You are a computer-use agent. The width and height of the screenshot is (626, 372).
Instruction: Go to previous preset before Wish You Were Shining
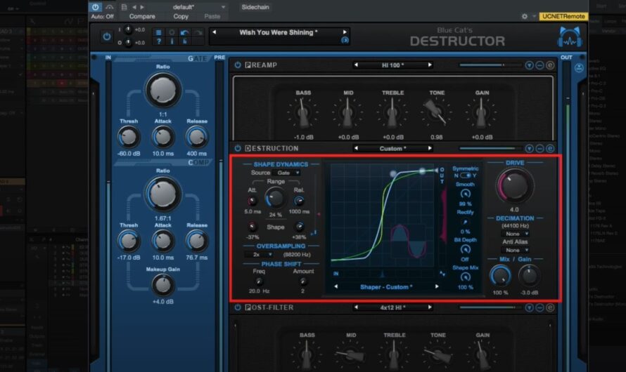pyautogui.click(x=215, y=32)
